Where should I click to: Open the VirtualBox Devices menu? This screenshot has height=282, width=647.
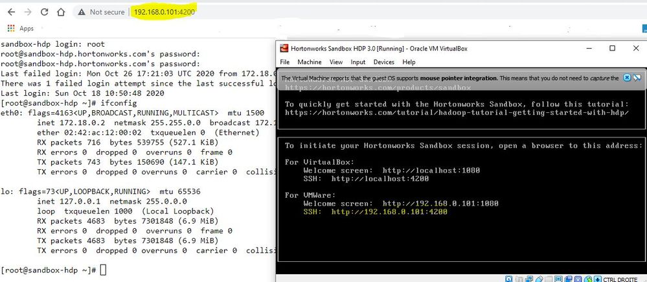384,62
